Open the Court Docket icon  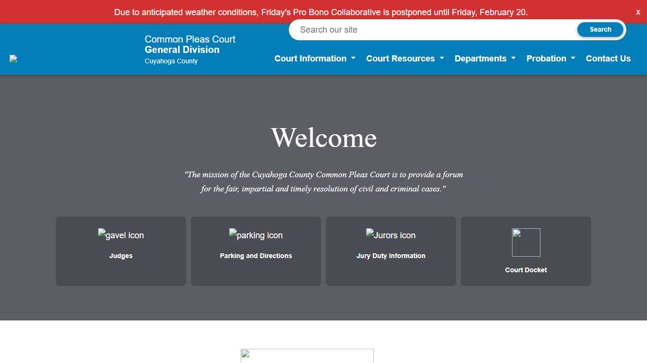click(x=526, y=242)
